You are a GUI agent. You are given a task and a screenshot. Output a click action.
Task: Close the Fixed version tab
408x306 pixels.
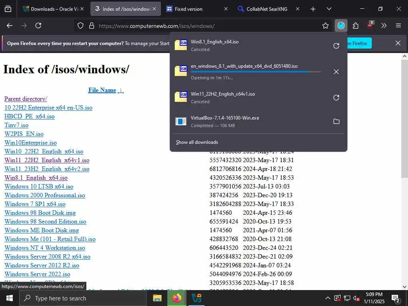coord(226,9)
